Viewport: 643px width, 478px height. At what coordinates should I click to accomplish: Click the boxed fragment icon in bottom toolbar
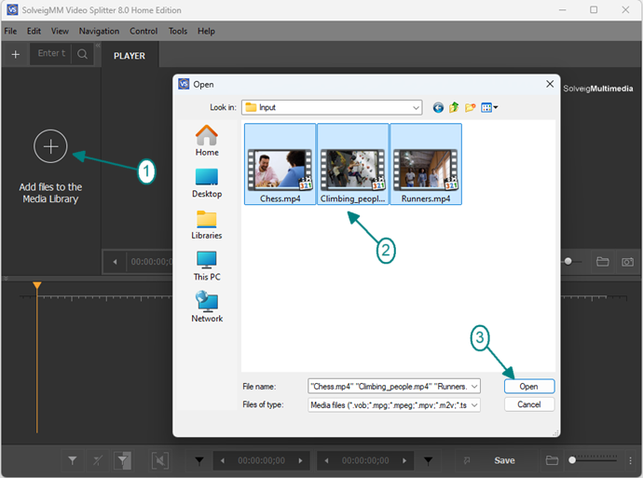coord(159,461)
